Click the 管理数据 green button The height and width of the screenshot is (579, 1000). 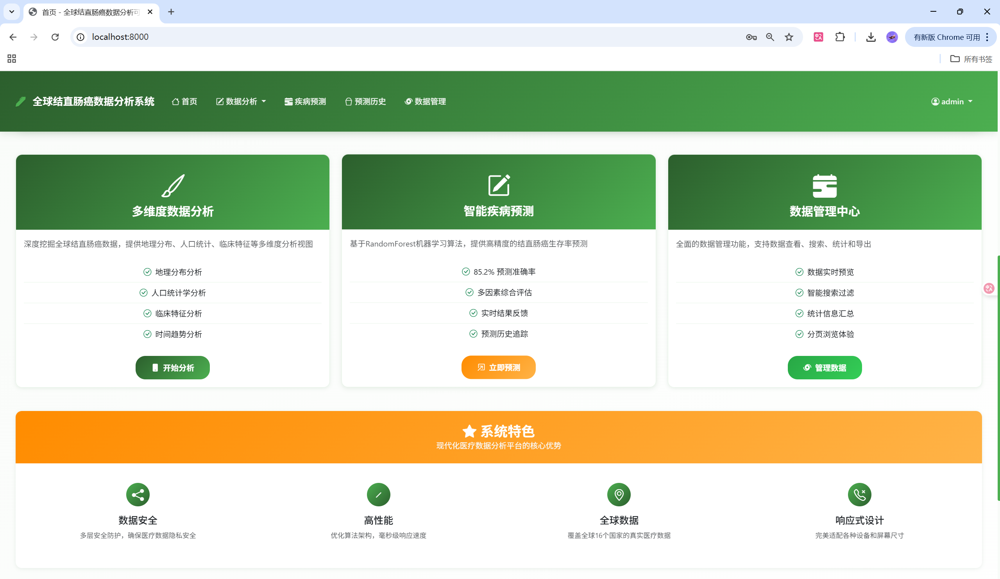pos(824,368)
